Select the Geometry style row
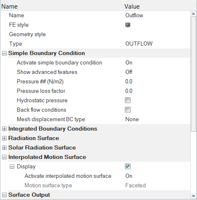The image size is (197, 200). 27,34
